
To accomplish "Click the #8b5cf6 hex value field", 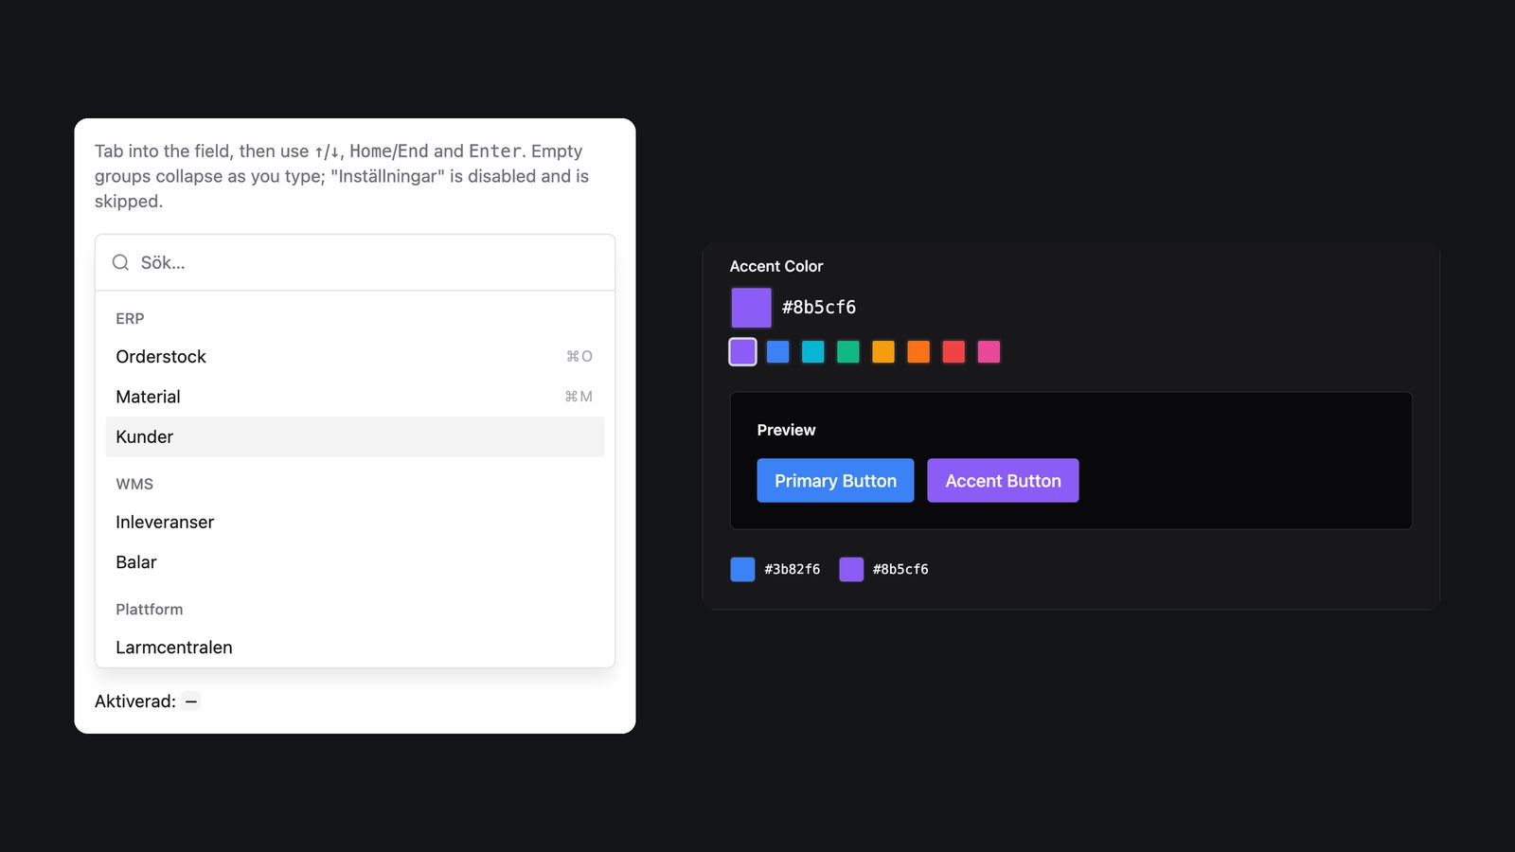I will coord(819,308).
